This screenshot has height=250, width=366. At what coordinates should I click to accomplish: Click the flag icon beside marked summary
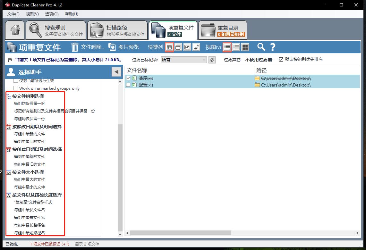click(x=10, y=60)
